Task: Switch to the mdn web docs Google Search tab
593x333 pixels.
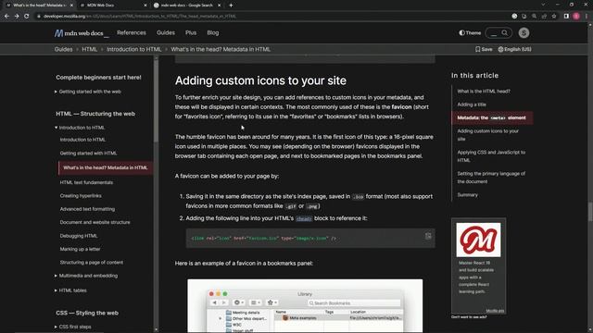Action: pyautogui.click(x=187, y=6)
